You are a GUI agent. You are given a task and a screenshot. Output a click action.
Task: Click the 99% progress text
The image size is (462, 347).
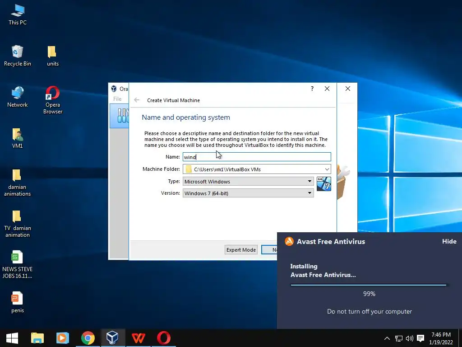369,294
